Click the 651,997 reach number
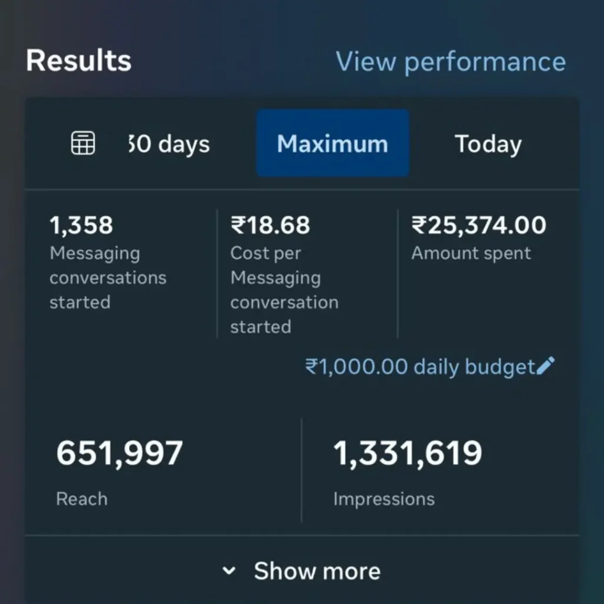Screen dimensions: 604x604 point(119,454)
